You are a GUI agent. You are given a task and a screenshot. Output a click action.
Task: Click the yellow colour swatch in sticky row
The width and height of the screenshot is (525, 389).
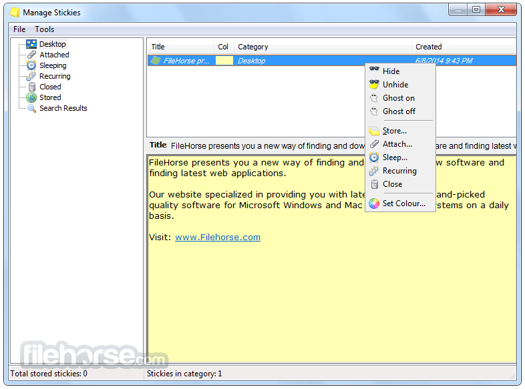click(224, 61)
